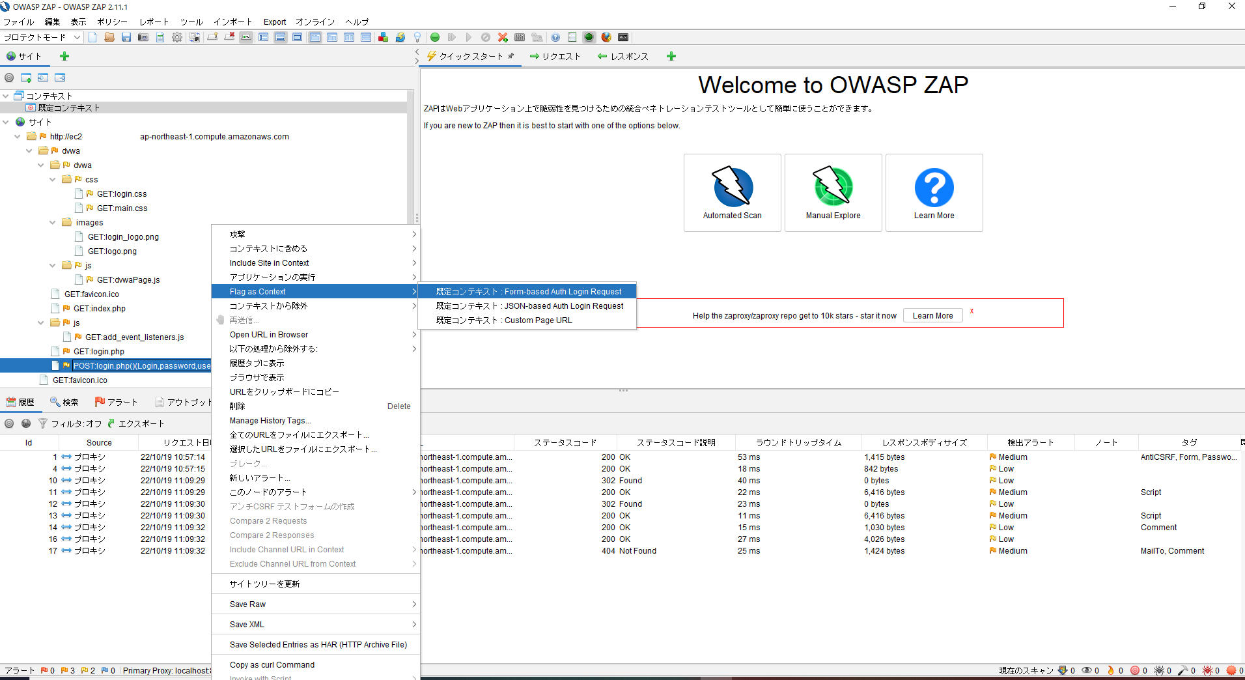Select the 404 Not Found history row
This screenshot has height=680, width=1245.
[622, 550]
